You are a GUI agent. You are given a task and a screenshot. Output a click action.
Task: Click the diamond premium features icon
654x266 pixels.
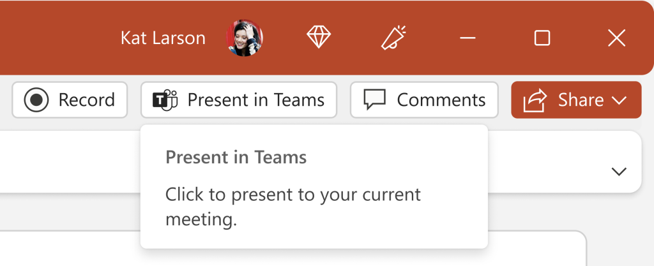click(x=318, y=38)
